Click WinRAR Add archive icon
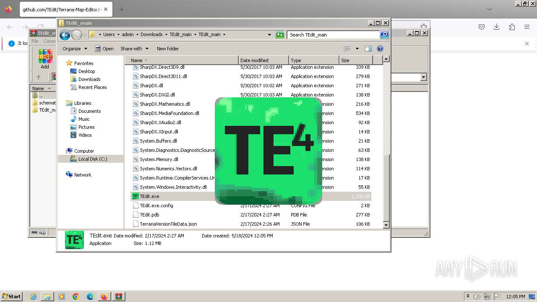Image resolution: width=537 pixels, height=302 pixels. (x=45, y=59)
